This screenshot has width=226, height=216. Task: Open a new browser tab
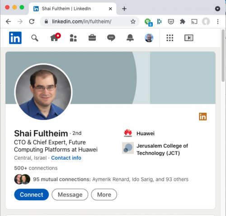click(124, 9)
